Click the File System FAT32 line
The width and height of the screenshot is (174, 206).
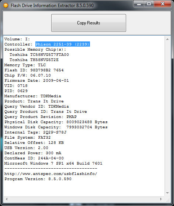tap(28, 138)
